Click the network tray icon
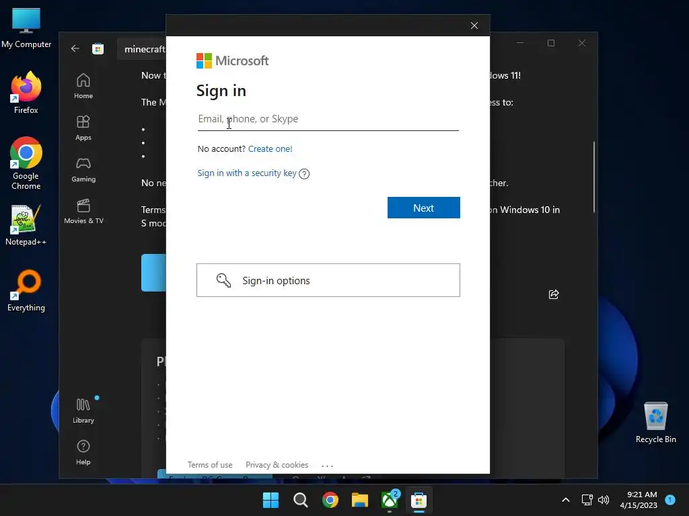 (587, 500)
